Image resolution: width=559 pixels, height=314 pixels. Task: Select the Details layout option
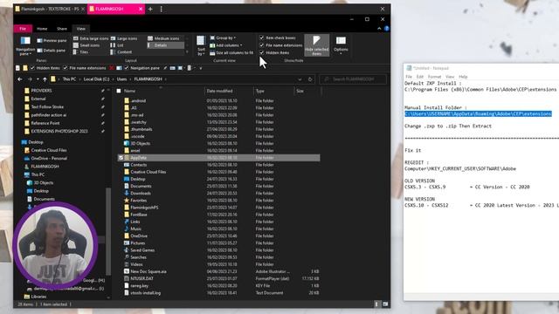(x=165, y=45)
